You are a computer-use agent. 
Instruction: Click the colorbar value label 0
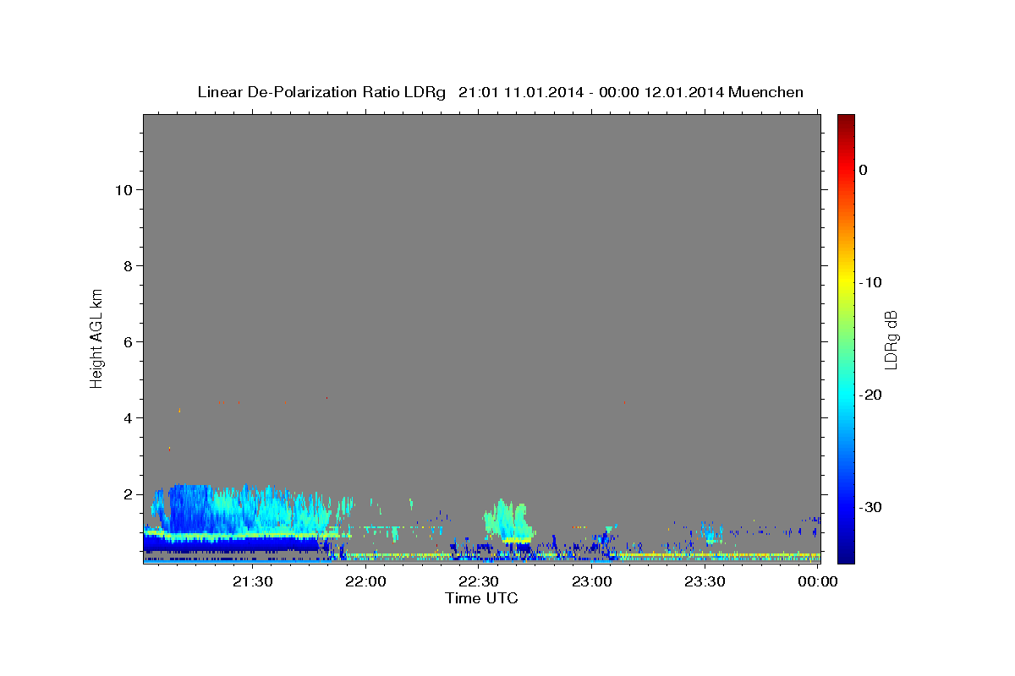coord(863,170)
